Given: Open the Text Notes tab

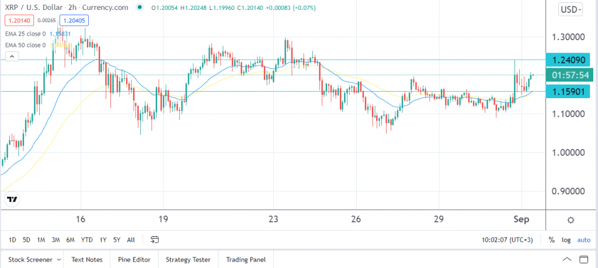Looking at the screenshot, I should tap(87, 260).
